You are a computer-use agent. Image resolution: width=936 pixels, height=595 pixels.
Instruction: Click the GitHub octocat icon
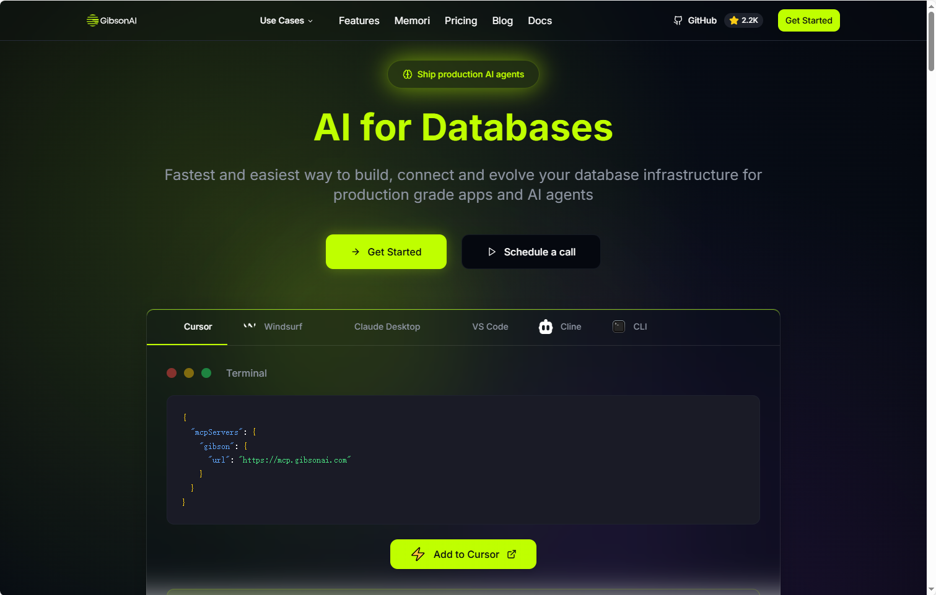(x=678, y=20)
